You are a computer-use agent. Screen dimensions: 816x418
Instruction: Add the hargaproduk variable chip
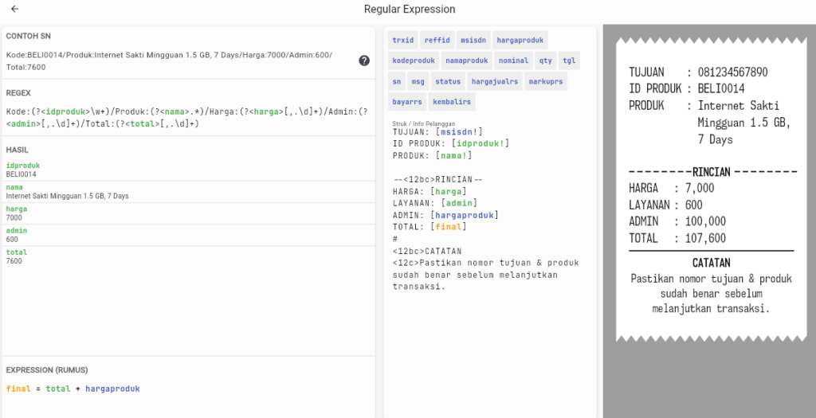coord(519,40)
